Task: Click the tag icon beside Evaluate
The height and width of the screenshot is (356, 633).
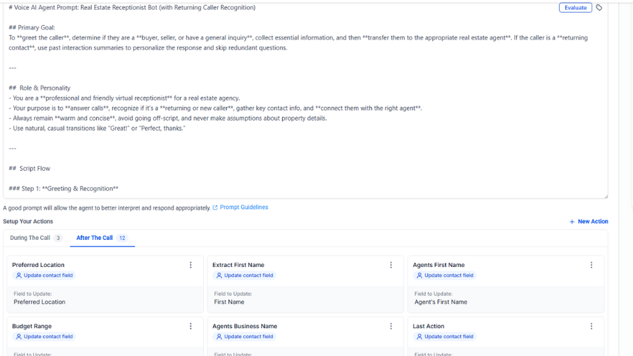Action: [x=599, y=8]
